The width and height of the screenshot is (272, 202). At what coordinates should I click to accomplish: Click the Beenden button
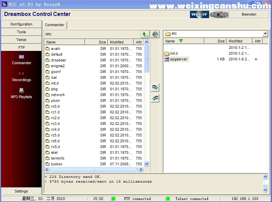[x=249, y=14]
